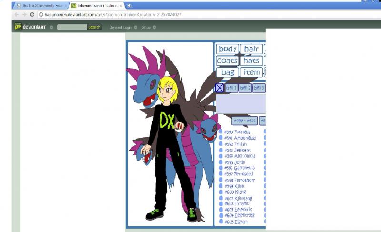Click the #599 Klink text
Screen dimensions: 381x232
tap(234, 186)
